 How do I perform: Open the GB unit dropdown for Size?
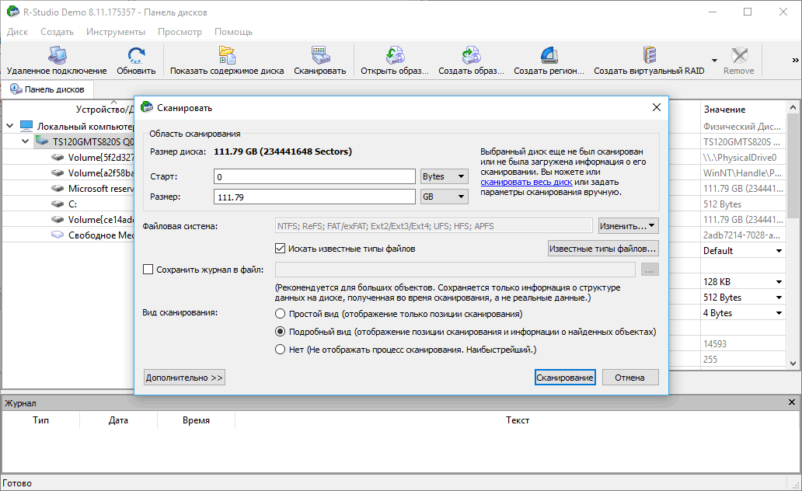coord(444,197)
